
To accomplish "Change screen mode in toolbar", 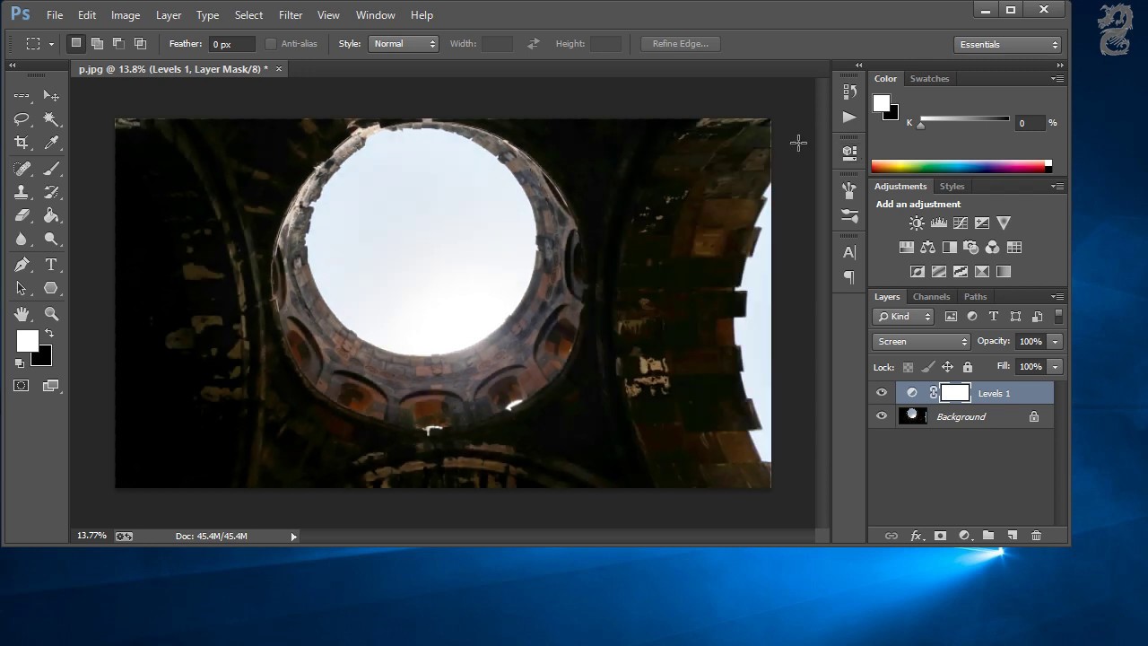I will pyautogui.click(x=51, y=386).
